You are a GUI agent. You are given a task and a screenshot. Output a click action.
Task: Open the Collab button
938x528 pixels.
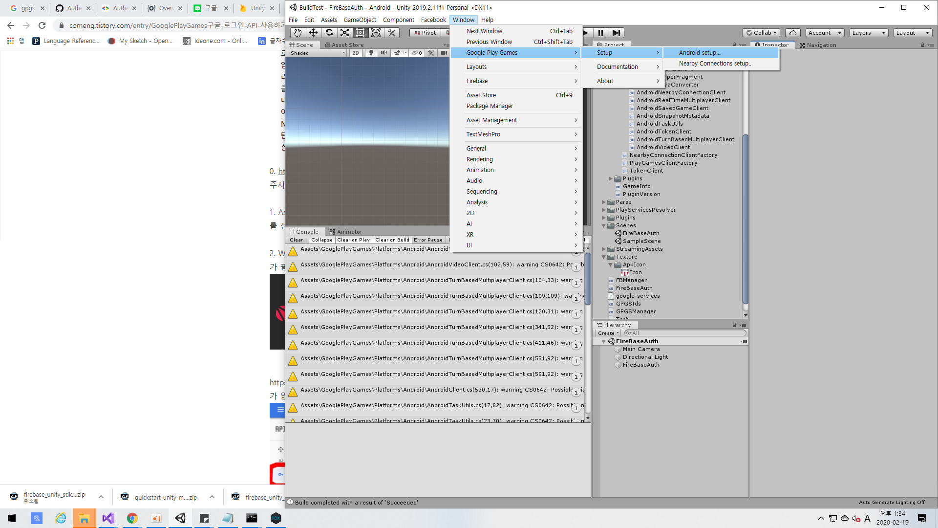(x=761, y=33)
